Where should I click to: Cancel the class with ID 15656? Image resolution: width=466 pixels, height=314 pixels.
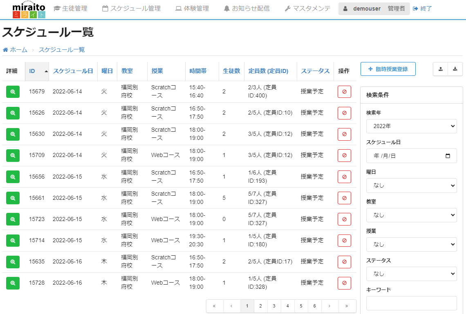pos(344,177)
